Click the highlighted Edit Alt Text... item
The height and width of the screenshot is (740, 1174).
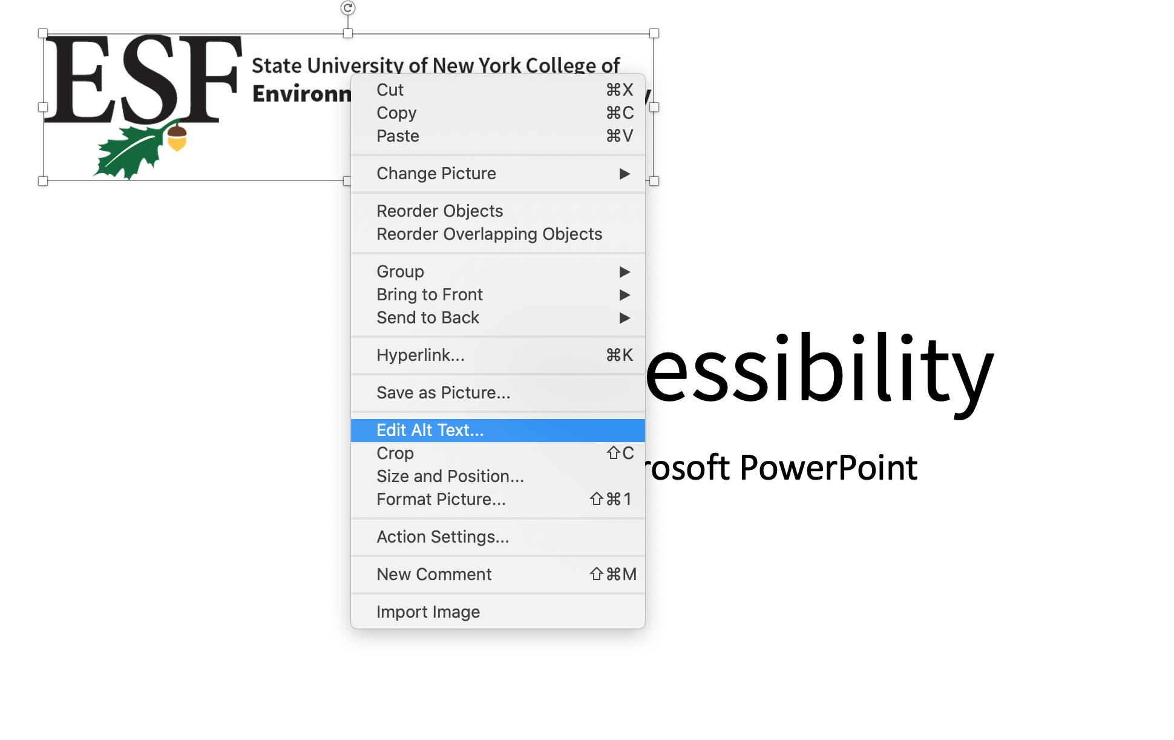point(497,430)
